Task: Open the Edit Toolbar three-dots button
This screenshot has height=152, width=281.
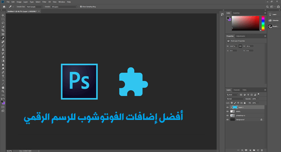Action: point(3,95)
